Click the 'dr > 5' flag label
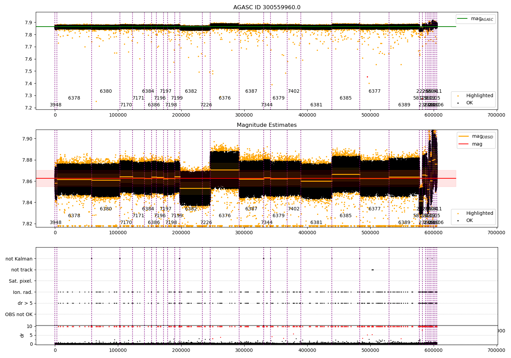Viewport: 511px width, 358px height. coord(25,303)
